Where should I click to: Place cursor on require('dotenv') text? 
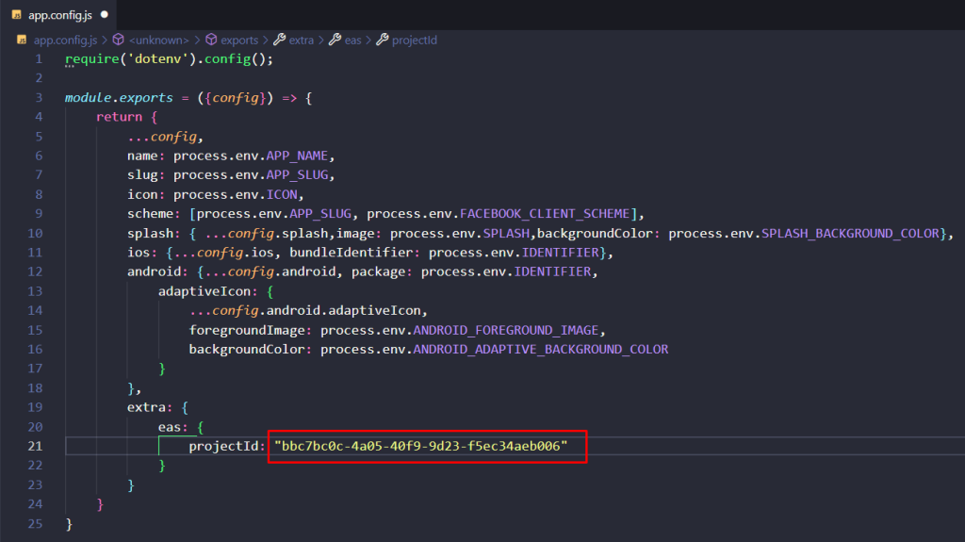coord(130,59)
